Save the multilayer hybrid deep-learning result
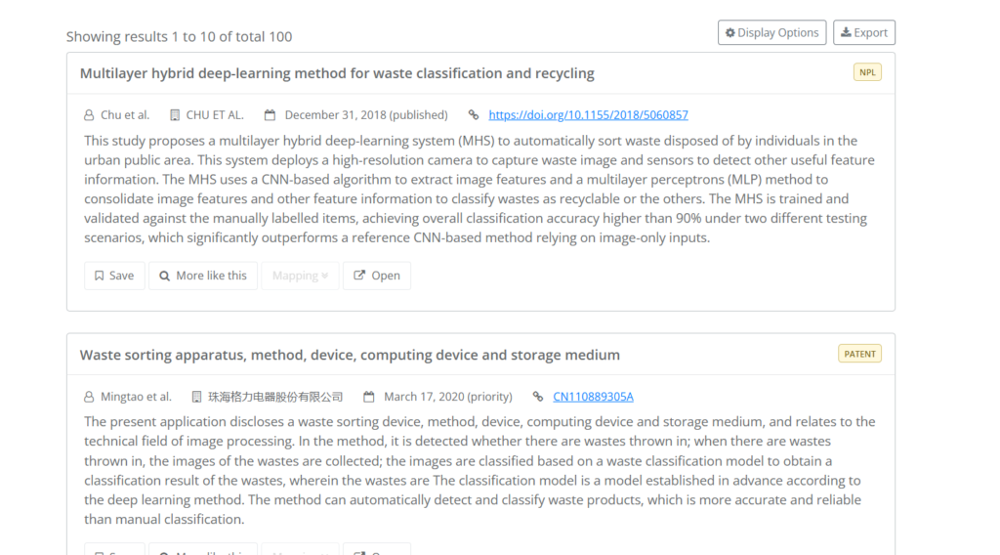 point(114,276)
